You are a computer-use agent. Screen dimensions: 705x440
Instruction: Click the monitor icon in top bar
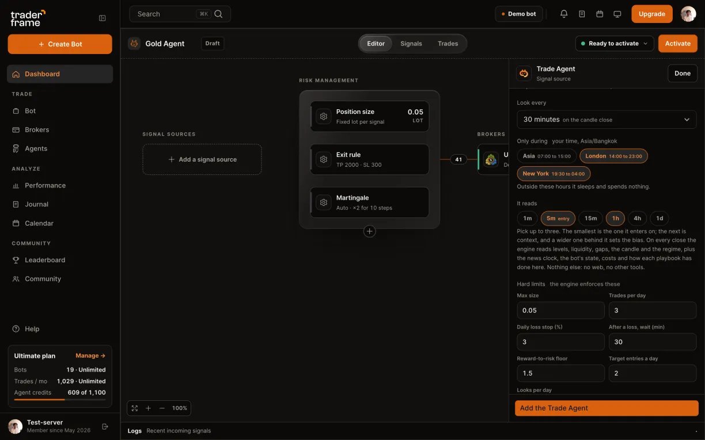coord(617,14)
